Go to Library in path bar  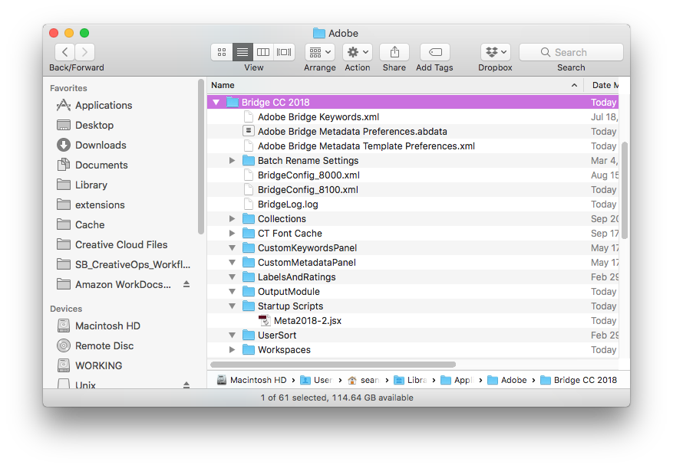[x=411, y=380]
